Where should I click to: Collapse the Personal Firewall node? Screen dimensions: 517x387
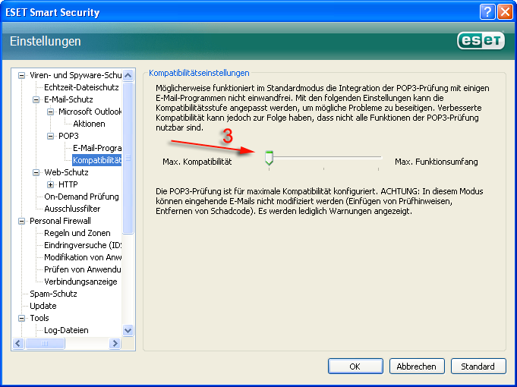click(x=21, y=221)
